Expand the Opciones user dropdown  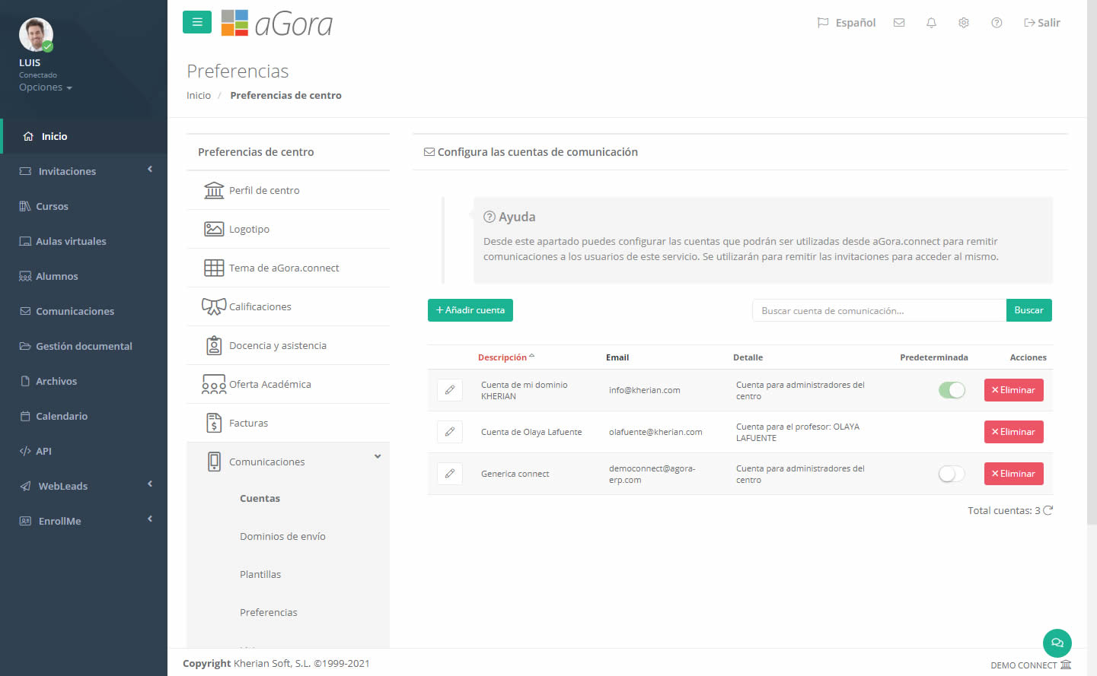coord(46,87)
